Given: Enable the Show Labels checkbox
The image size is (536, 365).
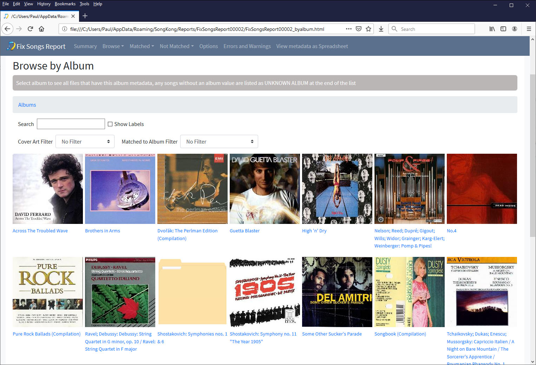Looking at the screenshot, I should (x=110, y=124).
